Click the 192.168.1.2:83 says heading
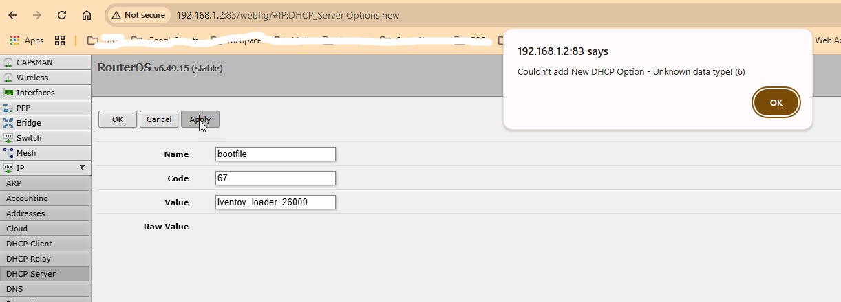Screen dimensions: 841x302 coord(562,51)
